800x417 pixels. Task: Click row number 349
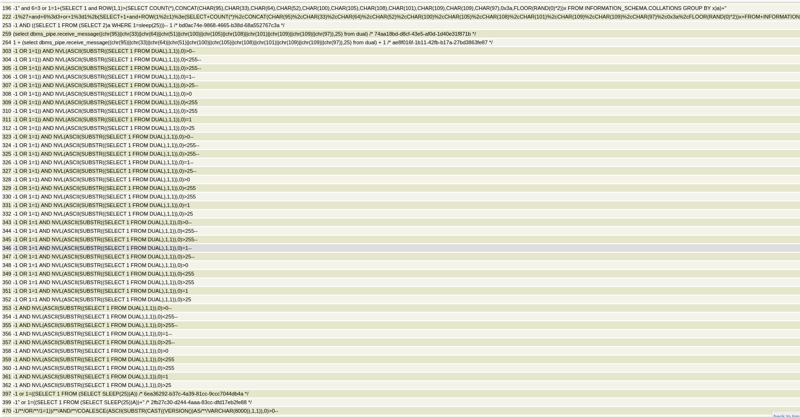tap(7, 274)
